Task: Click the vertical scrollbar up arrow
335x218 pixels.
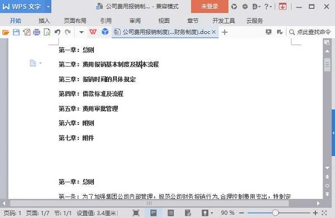Action: click(x=327, y=51)
